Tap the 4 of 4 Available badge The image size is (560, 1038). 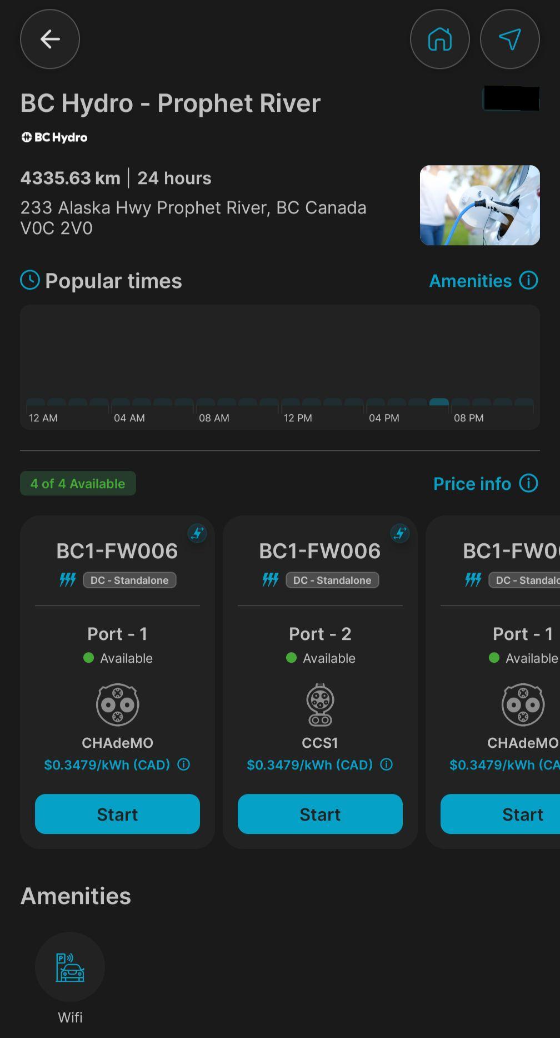click(78, 484)
